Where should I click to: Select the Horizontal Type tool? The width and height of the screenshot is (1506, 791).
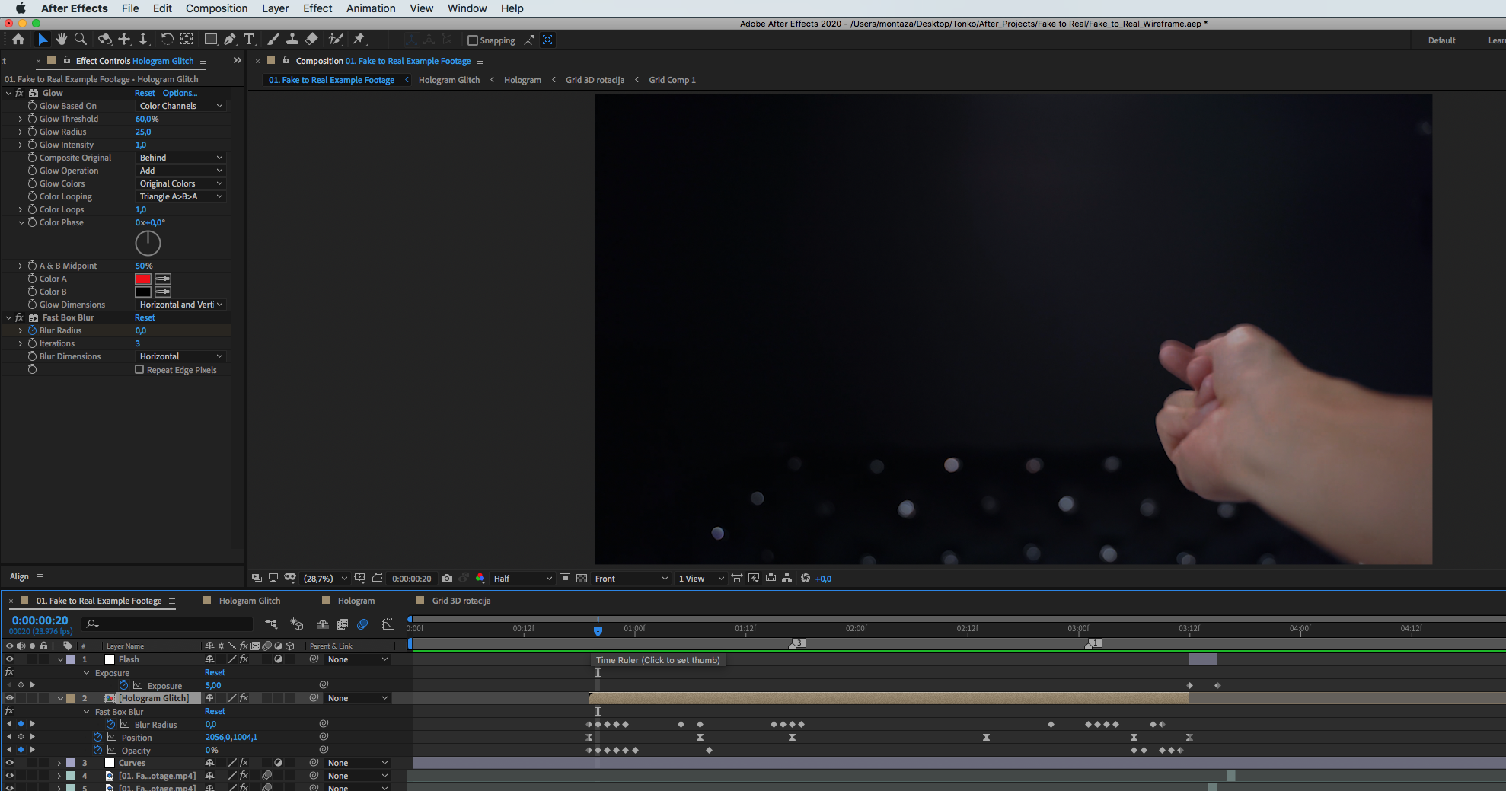[x=249, y=40]
